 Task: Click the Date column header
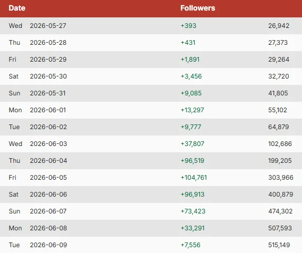[17, 8]
